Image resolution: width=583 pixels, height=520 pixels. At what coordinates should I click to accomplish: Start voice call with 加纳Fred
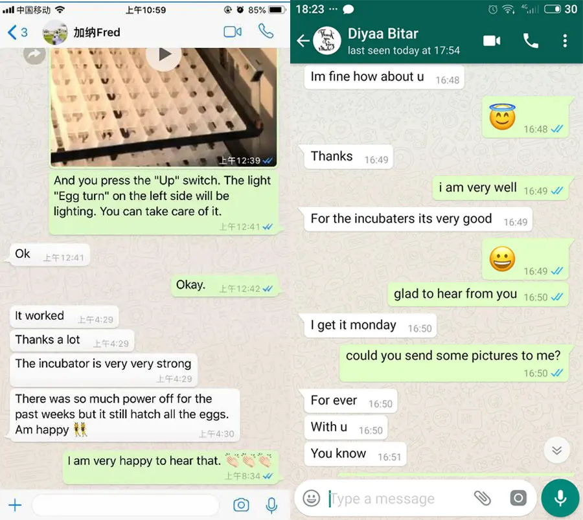point(266,31)
